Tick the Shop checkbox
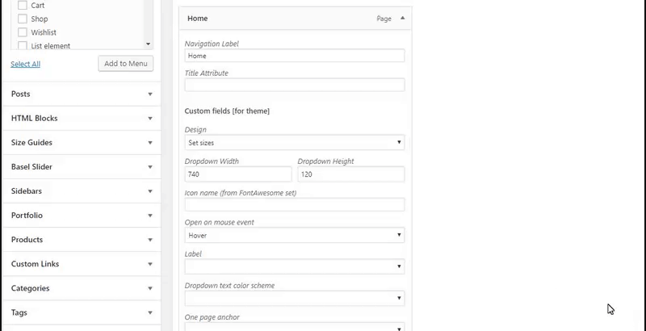The width and height of the screenshot is (646, 331). point(23,19)
